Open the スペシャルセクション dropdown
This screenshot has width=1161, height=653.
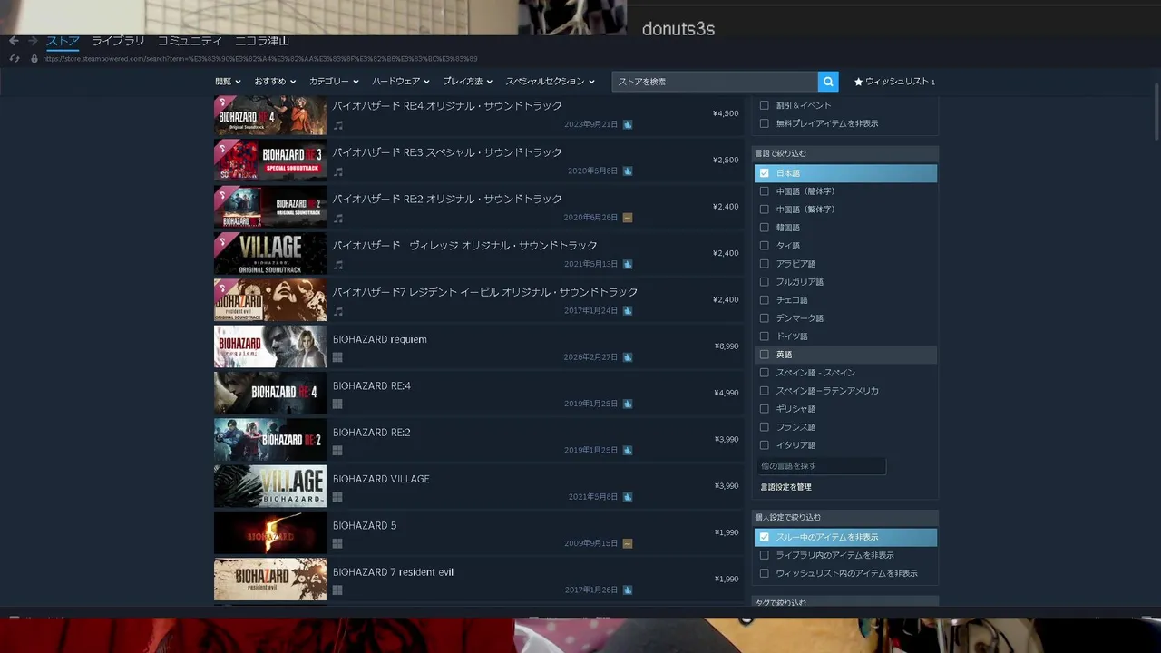tap(550, 82)
